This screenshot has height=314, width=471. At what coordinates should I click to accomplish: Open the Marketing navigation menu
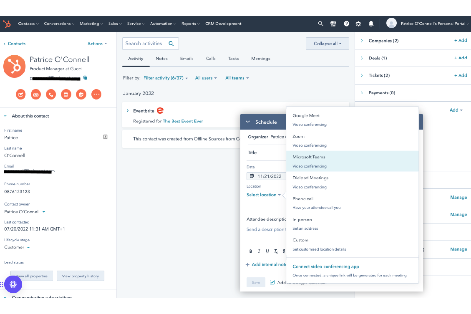[91, 24]
